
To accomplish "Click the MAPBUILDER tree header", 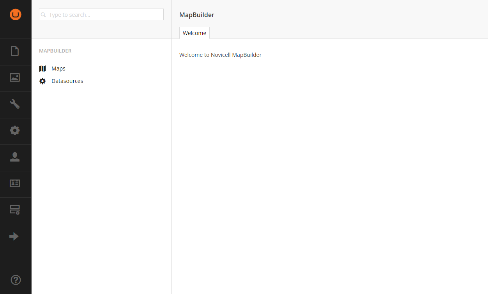I will [x=55, y=51].
